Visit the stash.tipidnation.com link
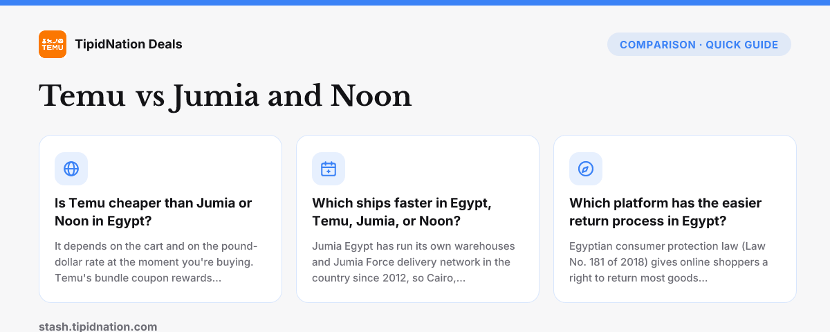The width and height of the screenshot is (830, 332). [98, 326]
